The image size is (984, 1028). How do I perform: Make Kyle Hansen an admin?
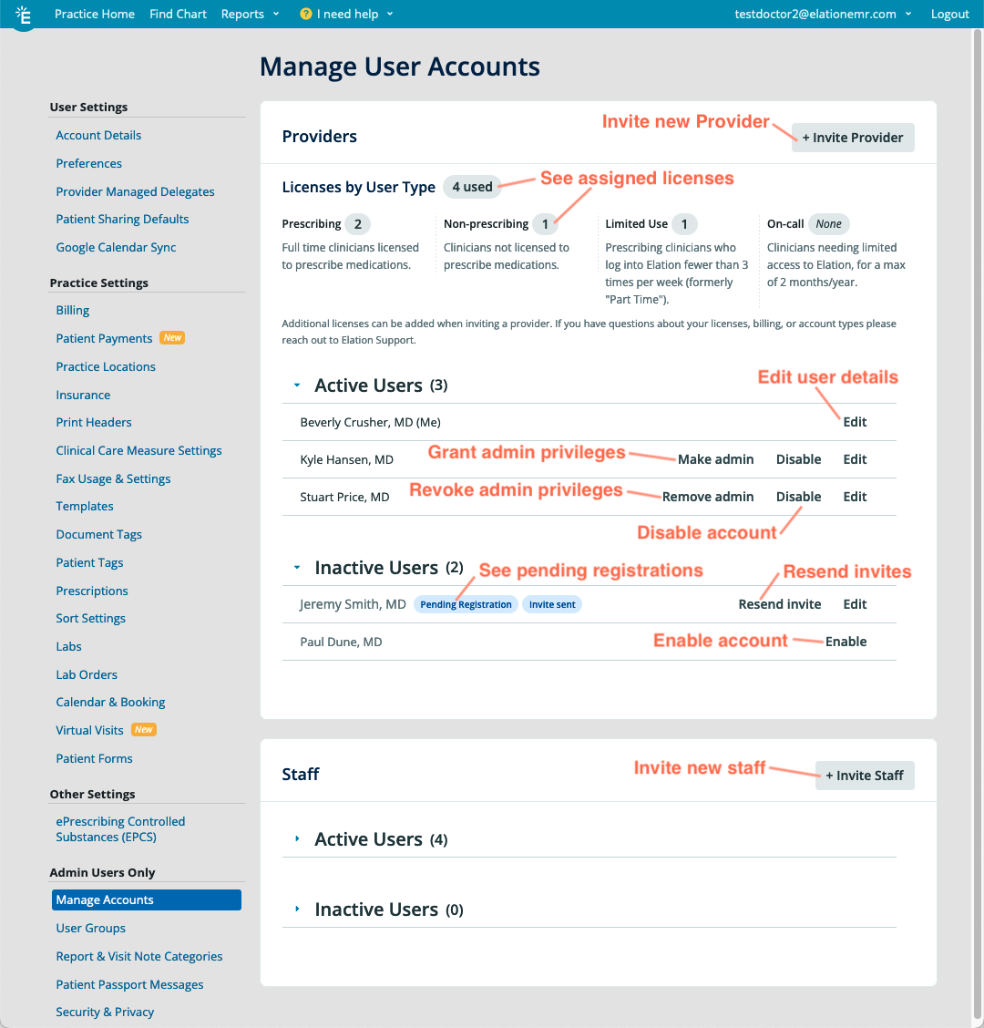click(715, 459)
